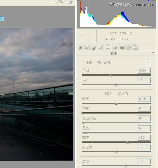Open the Presets panel tab
Viewport: 158px width, 168px height.
click(128, 48)
